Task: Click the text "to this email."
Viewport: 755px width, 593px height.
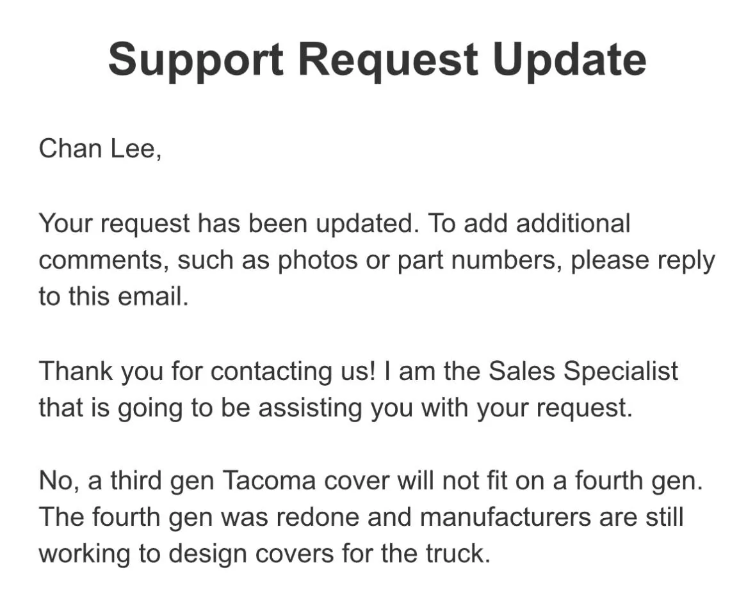Action: pos(113,297)
